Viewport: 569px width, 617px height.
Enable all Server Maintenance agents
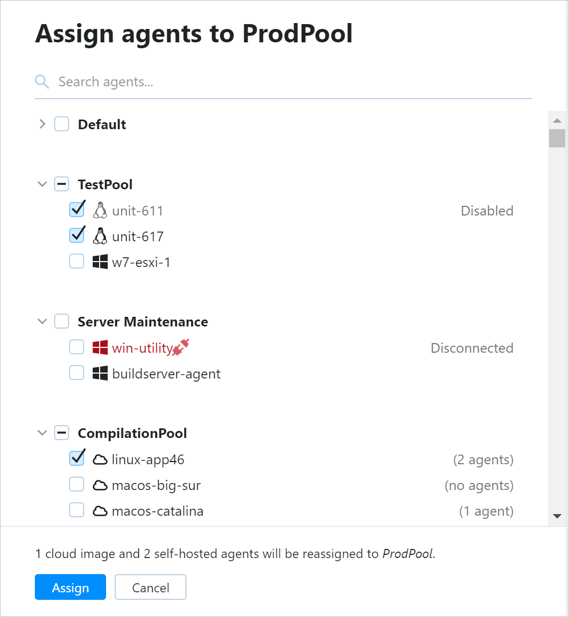pyautogui.click(x=62, y=321)
